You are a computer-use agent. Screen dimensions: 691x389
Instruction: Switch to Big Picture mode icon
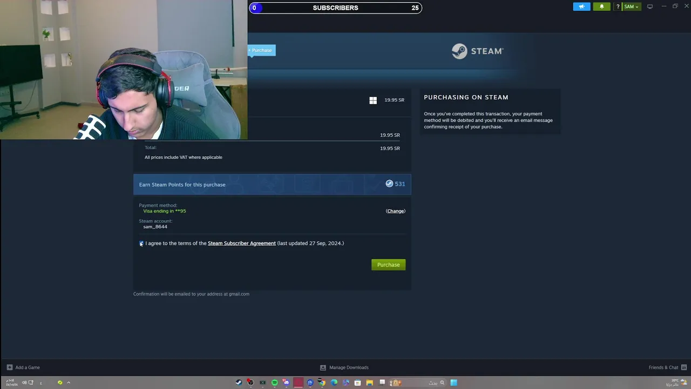(x=650, y=6)
